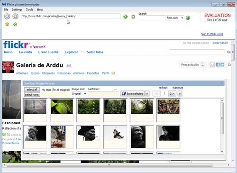Open the Tools menu
Image resolution: width=237 pixels, height=173 pixels.
tap(29, 9)
